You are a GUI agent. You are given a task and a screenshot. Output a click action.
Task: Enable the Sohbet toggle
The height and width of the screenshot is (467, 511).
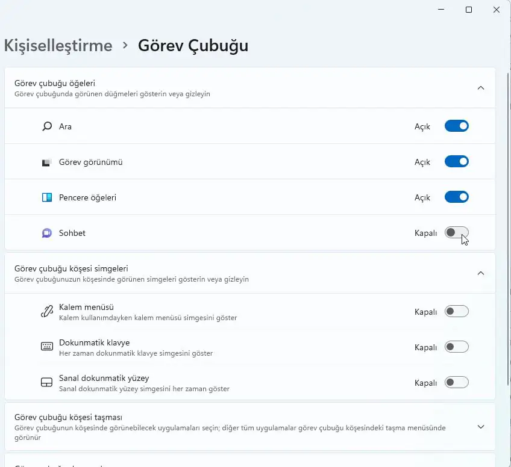click(456, 233)
